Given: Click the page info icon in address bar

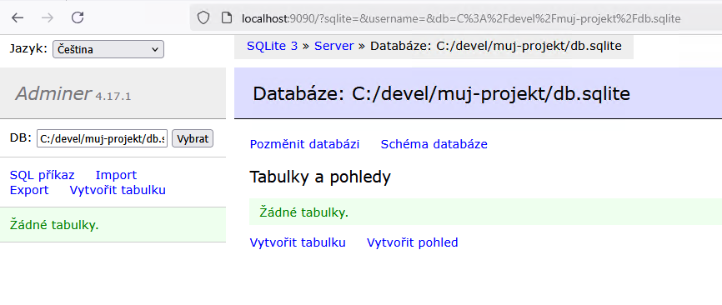Looking at the screenshot, I should (226, 18).
